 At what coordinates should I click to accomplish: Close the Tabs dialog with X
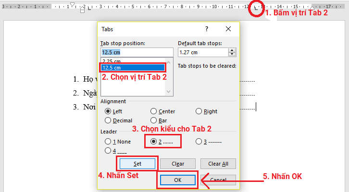[x=228, y=29]
